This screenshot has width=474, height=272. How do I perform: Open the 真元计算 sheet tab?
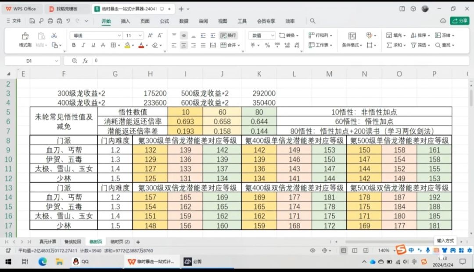pyautogui.click(x=48, y=242)
